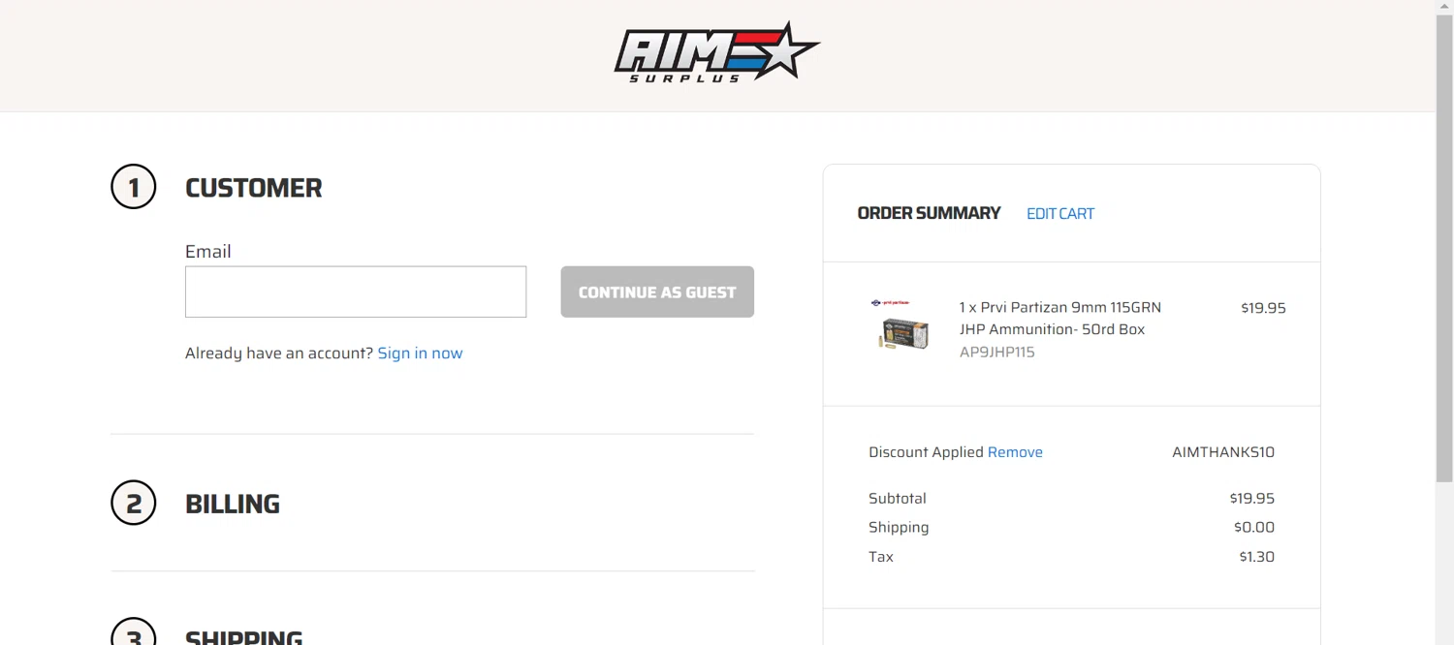Click the AP9JHP115 product SKU text
Viewport: 1454px width, 645px height.
coord(996,353)
